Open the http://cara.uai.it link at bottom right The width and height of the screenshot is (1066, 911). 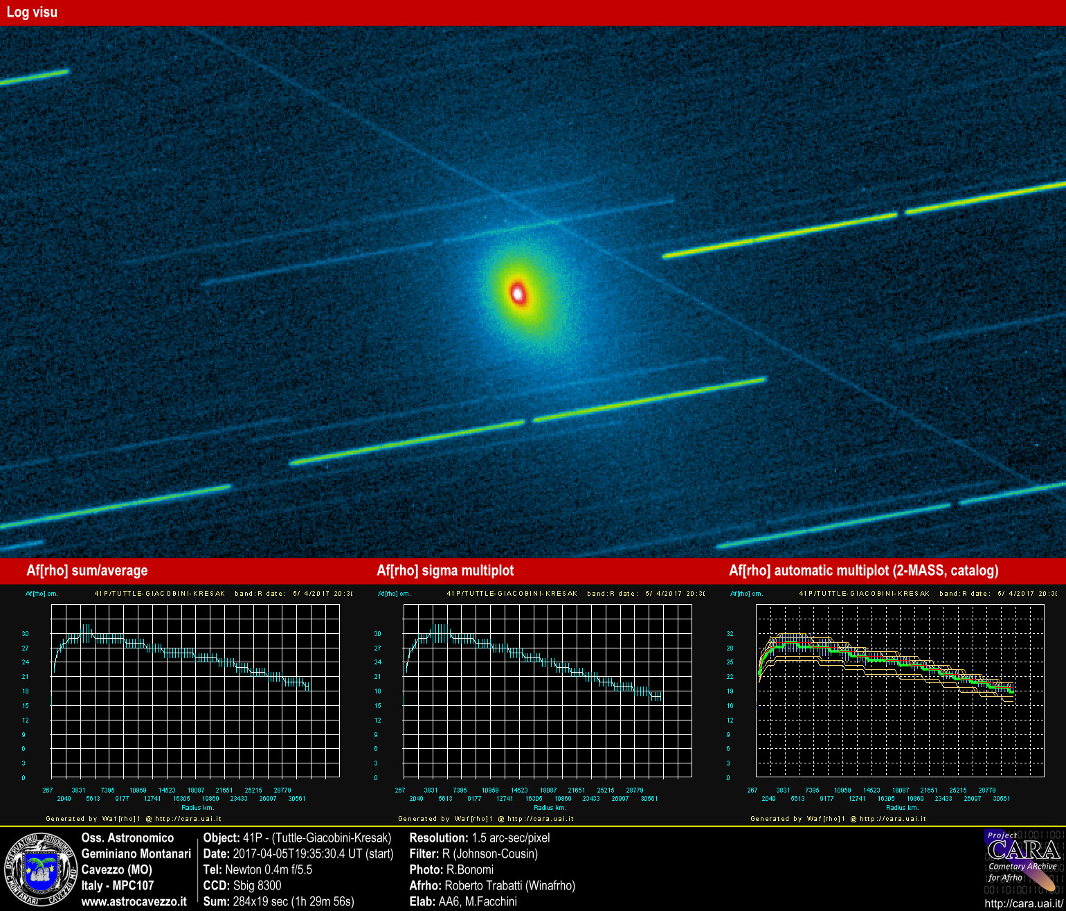(x=1024, y=903)
